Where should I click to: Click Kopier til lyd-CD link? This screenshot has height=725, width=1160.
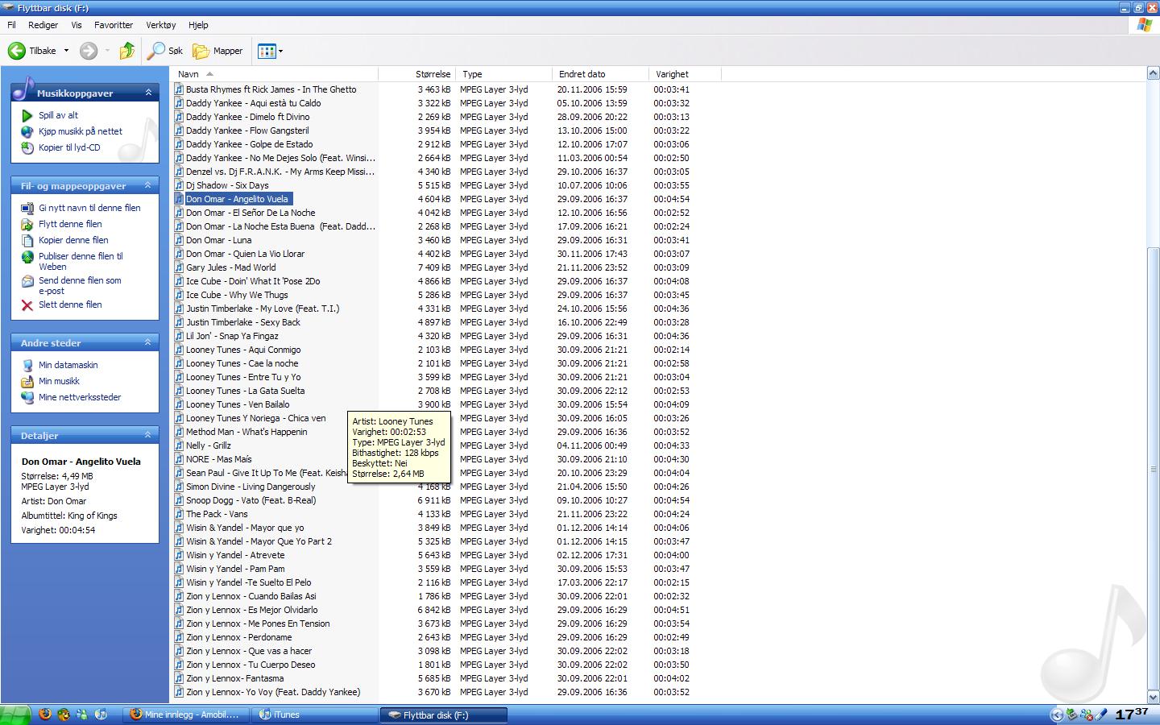click(69, 147)
